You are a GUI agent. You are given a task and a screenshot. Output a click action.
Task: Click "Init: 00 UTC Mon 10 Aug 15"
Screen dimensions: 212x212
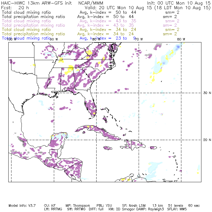click(179, 3)
